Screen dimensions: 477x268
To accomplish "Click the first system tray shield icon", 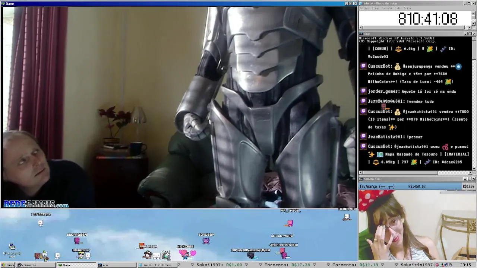I will click(x=437, y=265).
